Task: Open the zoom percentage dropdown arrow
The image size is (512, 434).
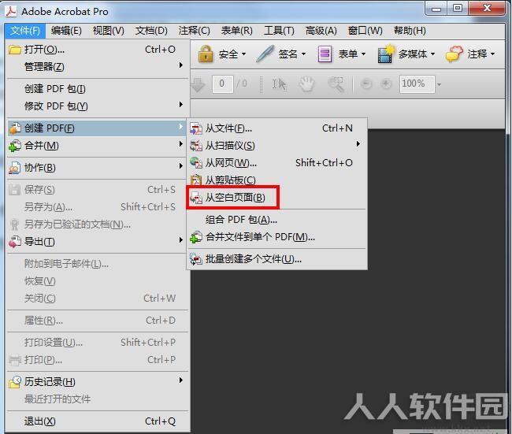Action: [440, 84]
